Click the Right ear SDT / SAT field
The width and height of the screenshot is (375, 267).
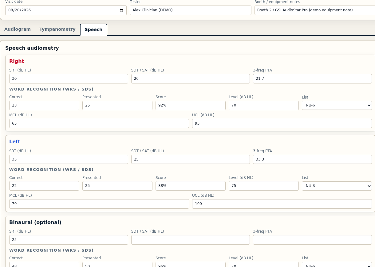pos(191,79)
